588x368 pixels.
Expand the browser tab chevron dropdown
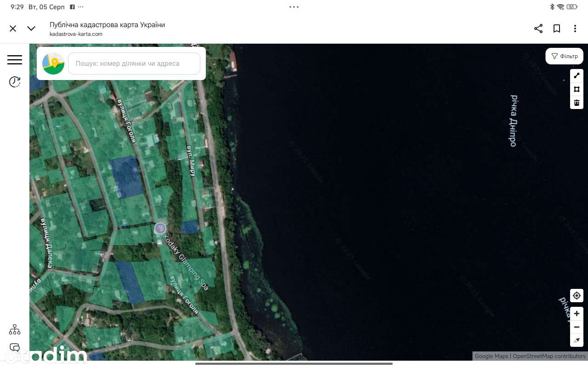coord(31,29)
